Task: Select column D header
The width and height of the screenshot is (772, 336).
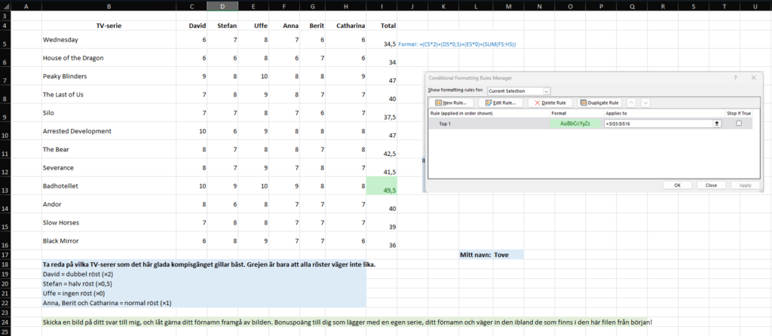Action: tap(222, 6)
